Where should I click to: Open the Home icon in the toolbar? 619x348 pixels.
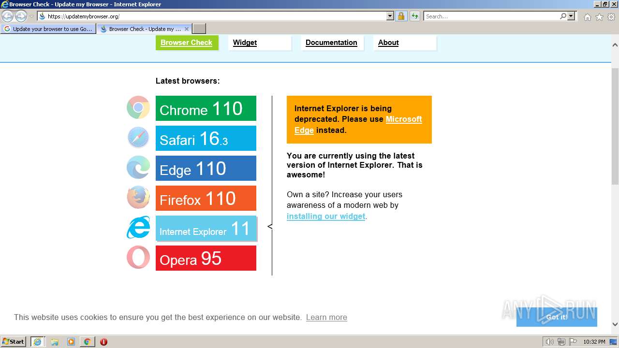click(x=587, y=17)
